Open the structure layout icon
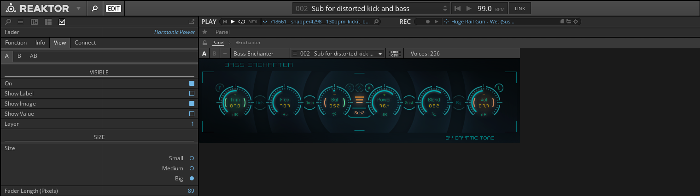The image size is (700, 196). tap(48, 22)
